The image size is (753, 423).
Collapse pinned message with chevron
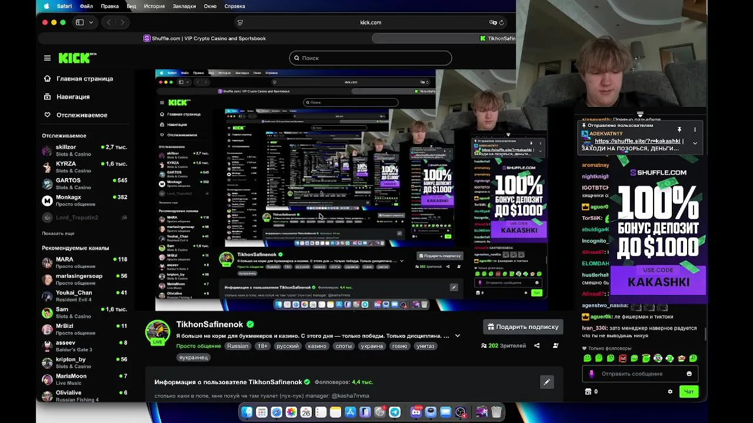coord(695,143)
